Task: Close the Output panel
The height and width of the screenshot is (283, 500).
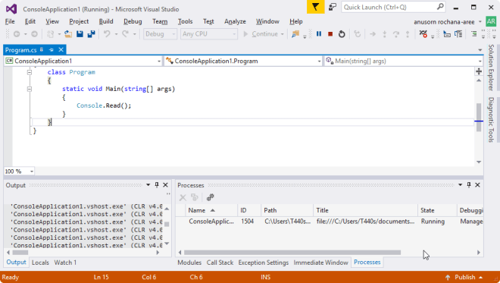Action: (165, 185)
